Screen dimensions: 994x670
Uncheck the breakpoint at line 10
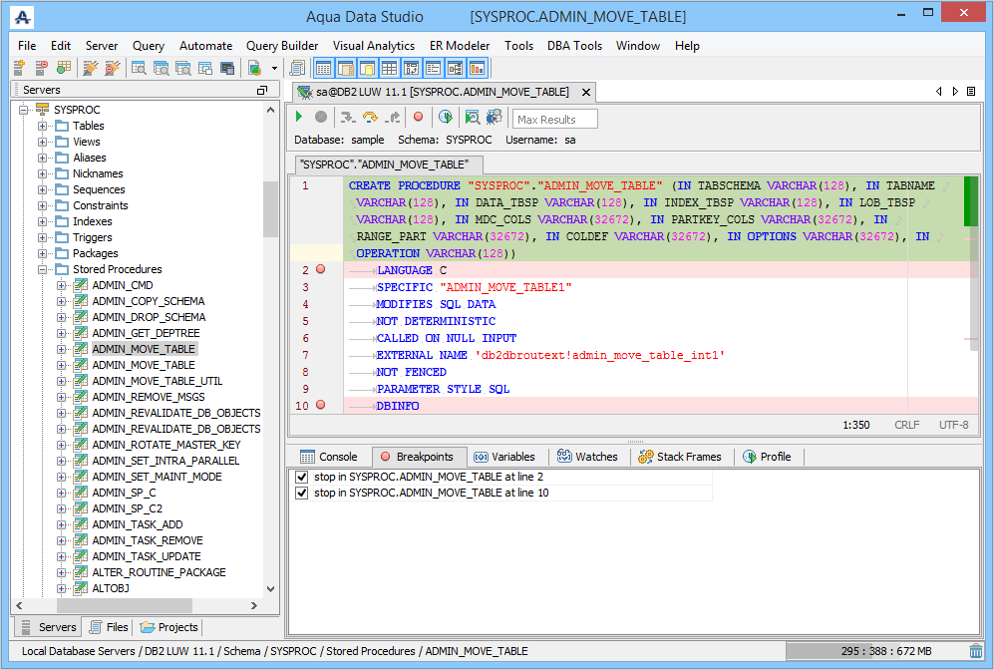pyautogui.click(x=302, y=494)
